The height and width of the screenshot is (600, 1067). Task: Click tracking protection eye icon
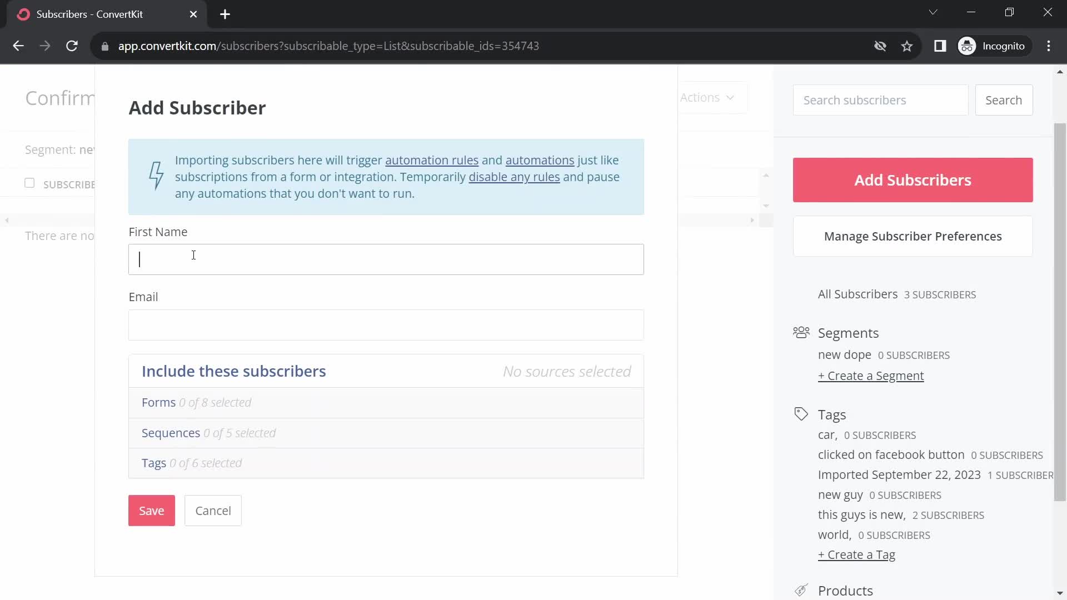(x=880, y=46)
